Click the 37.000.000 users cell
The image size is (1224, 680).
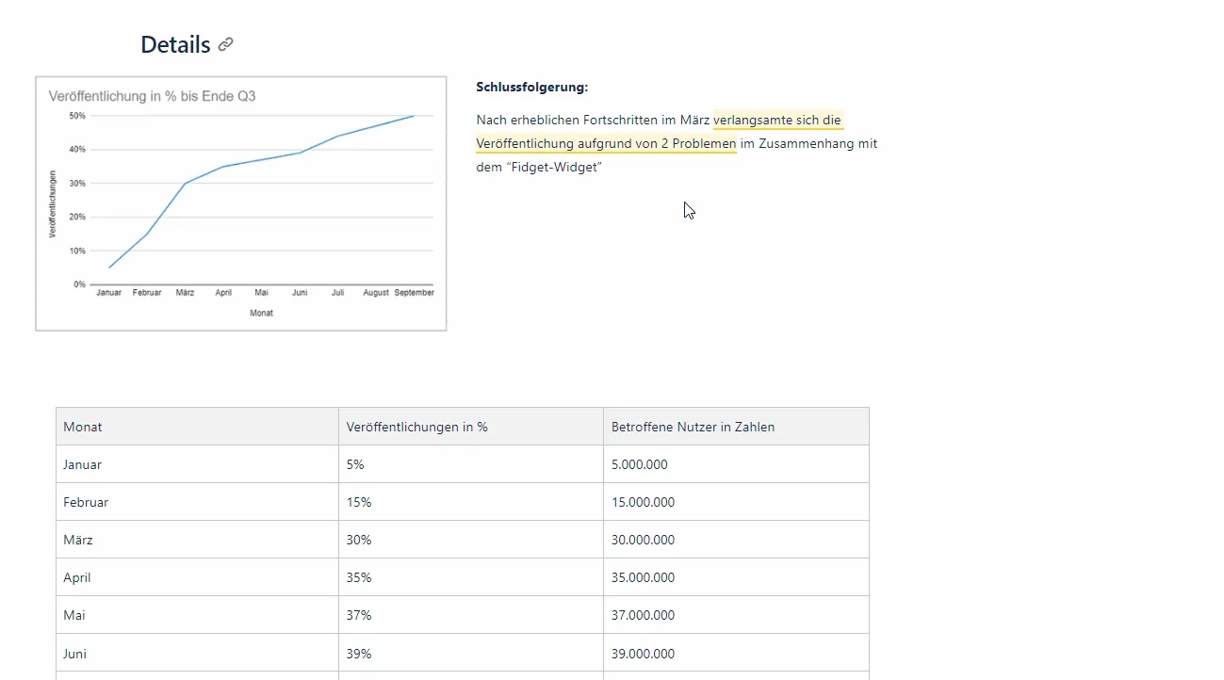click(x=736, y=615)
